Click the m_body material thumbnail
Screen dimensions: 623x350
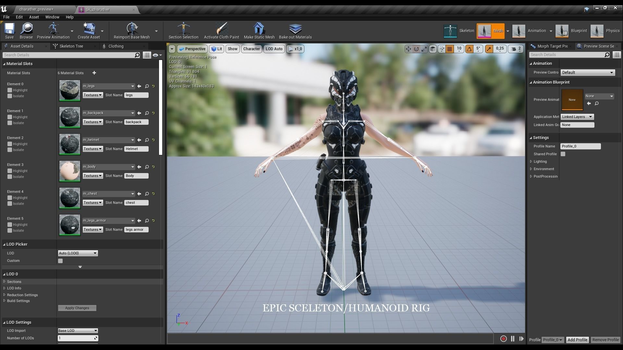pyautogui.click(x=69, y=171)
